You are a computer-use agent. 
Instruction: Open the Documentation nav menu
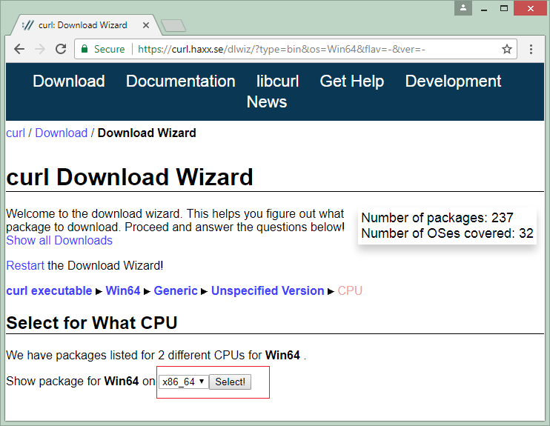[181, 81]
